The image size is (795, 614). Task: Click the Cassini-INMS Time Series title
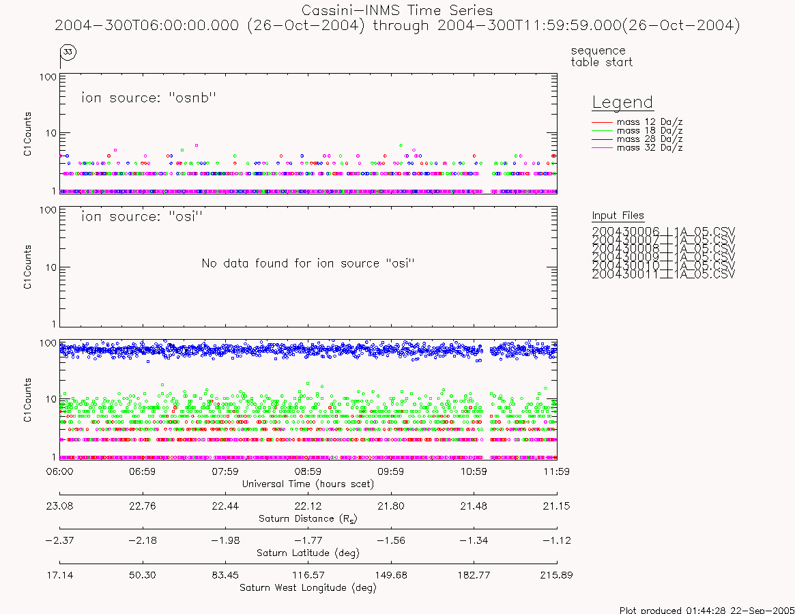point(397,10)
